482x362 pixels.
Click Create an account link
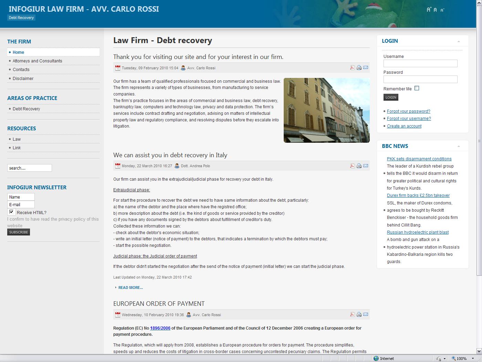point(404,126)
